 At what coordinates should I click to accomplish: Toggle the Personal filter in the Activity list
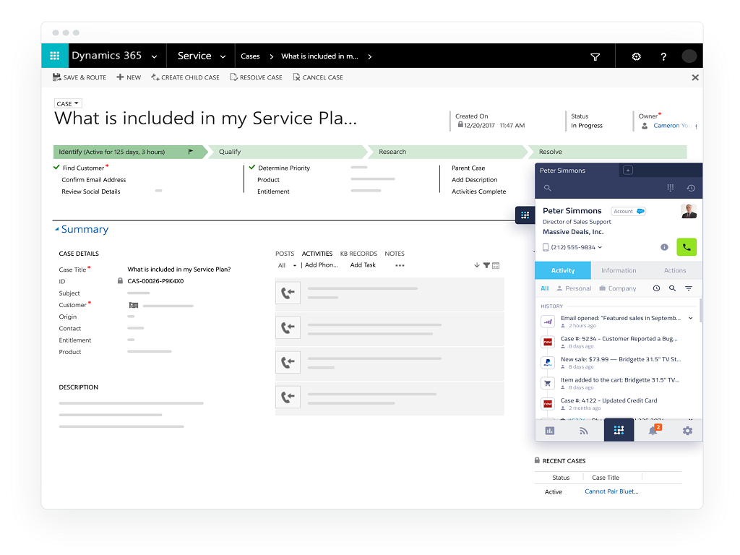point(574,288)
